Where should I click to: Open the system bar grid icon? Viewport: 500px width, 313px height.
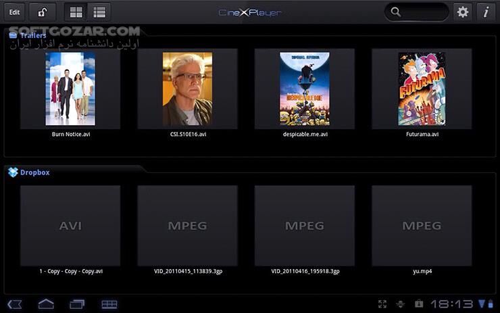coord(109,304)
